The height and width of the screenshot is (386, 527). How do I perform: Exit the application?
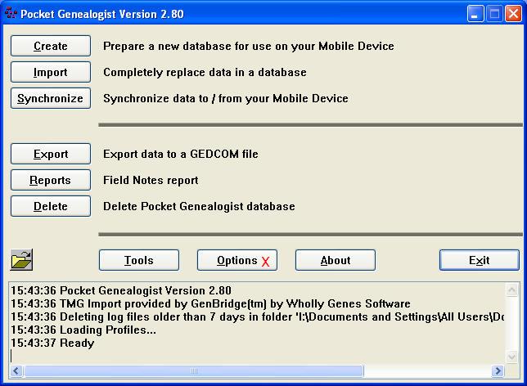(480, 260)
